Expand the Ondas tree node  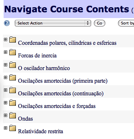coord(5,115)
